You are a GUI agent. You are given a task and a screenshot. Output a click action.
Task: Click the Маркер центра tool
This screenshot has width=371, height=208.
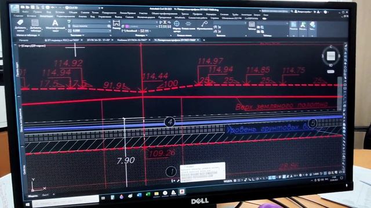point(176,26)
